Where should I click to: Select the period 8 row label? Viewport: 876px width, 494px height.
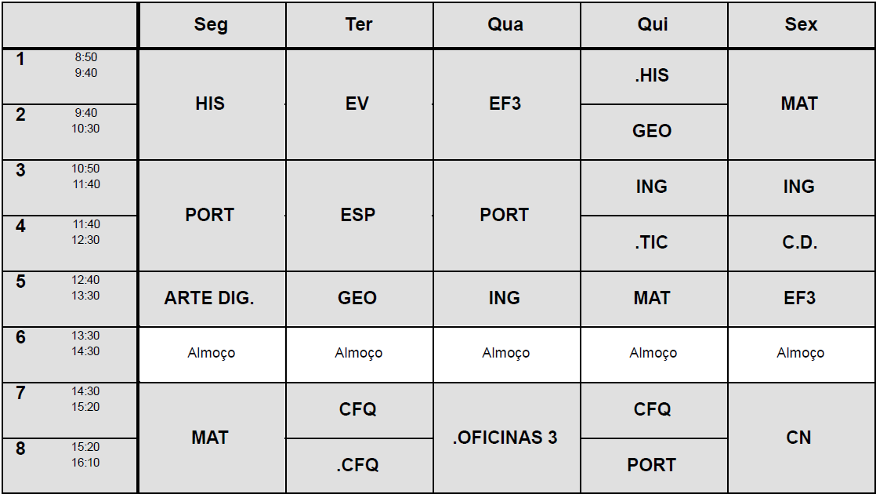tap(21, 449)
